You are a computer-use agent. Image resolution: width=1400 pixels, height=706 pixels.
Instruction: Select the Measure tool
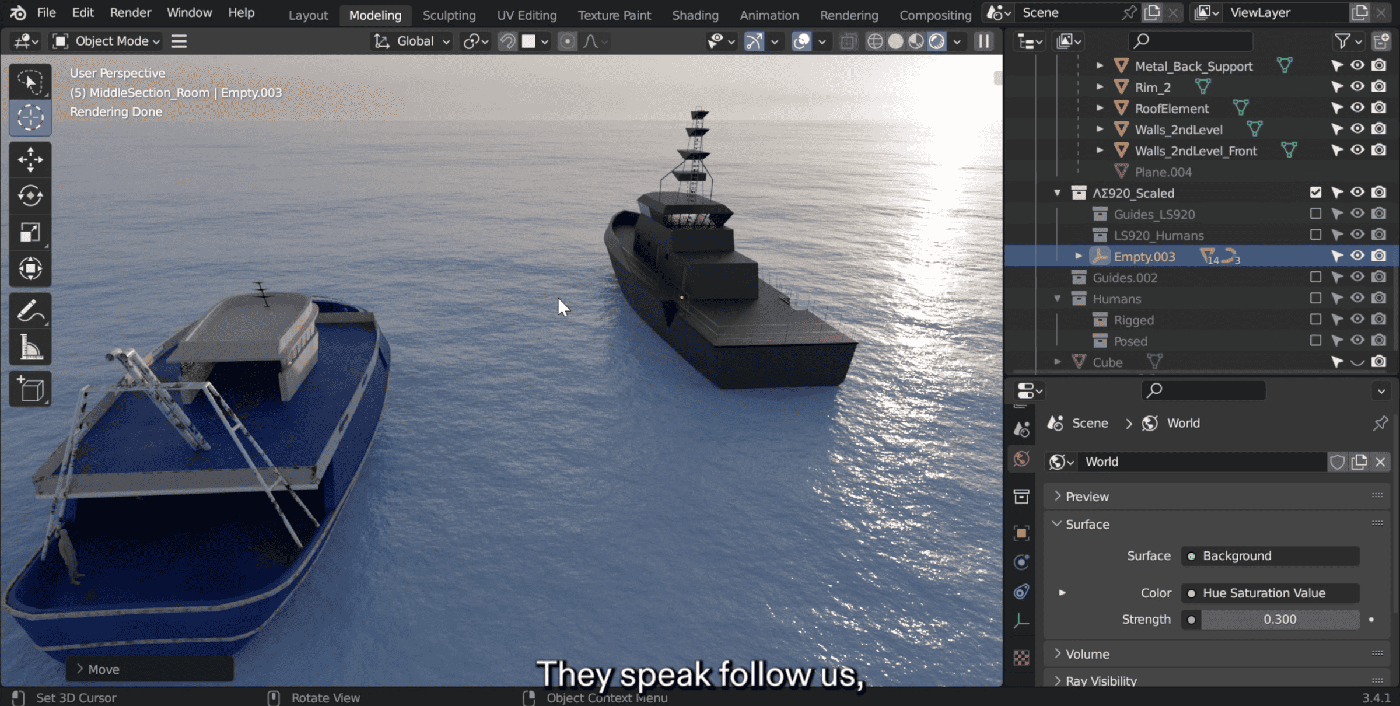pyautogui.click(x=30, y=348)
